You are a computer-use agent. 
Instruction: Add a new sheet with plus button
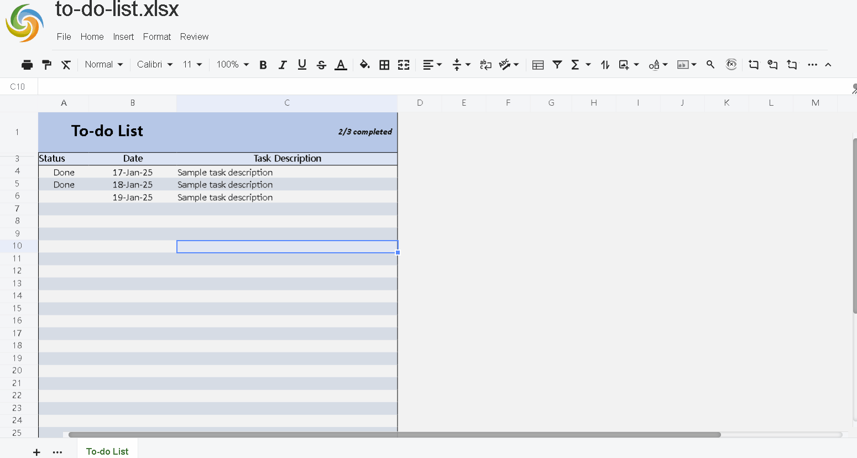coord(36,452)
